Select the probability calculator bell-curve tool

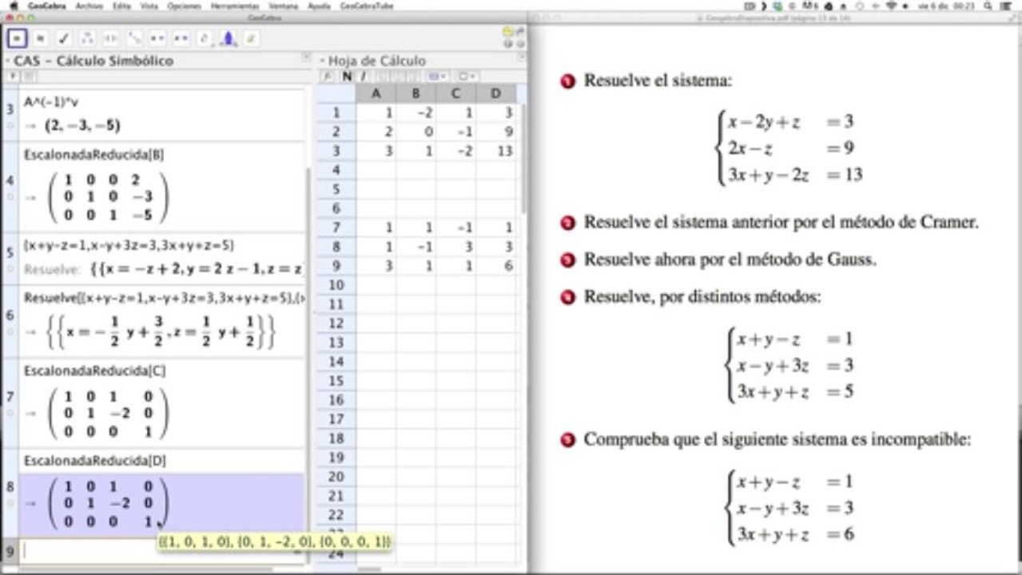229,38
